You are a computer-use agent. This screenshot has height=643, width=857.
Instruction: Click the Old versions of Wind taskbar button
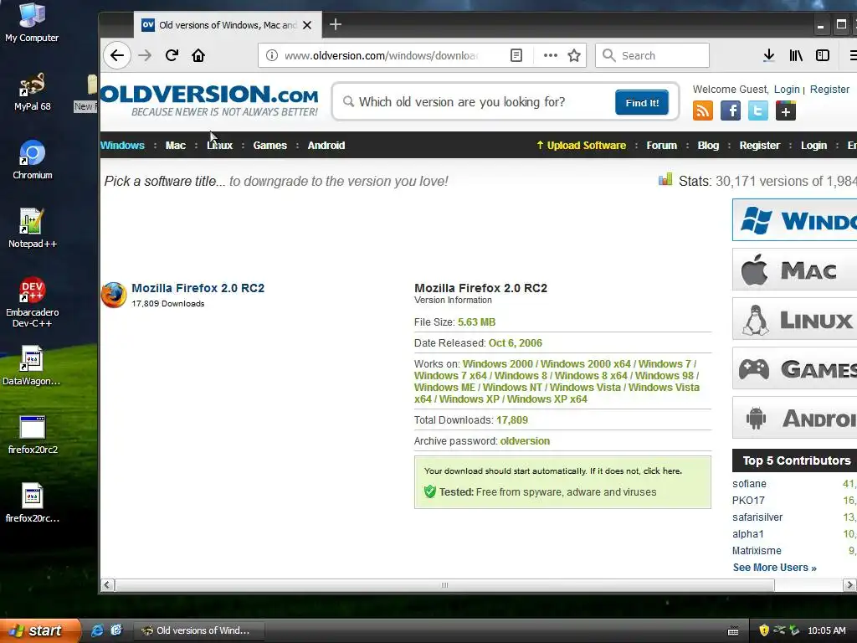pos(199,630)
